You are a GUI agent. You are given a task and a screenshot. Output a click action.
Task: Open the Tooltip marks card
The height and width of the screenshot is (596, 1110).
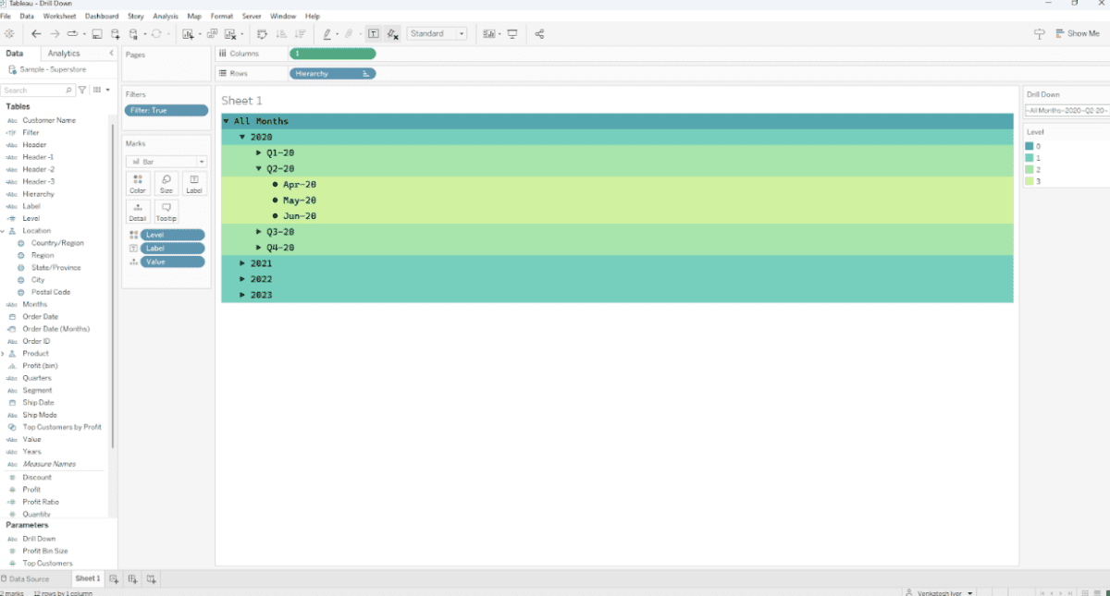point(166,212)
